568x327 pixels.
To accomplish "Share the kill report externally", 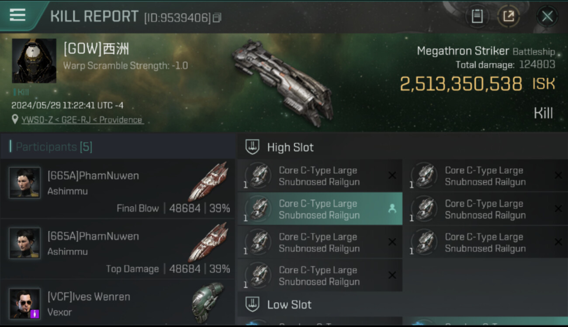I will coord(508,17).
